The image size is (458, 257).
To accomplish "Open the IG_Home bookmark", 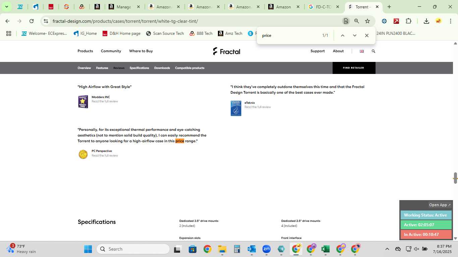I will click(85, 33).
